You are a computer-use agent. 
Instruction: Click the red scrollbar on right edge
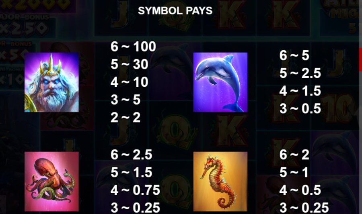click(360, 60)
